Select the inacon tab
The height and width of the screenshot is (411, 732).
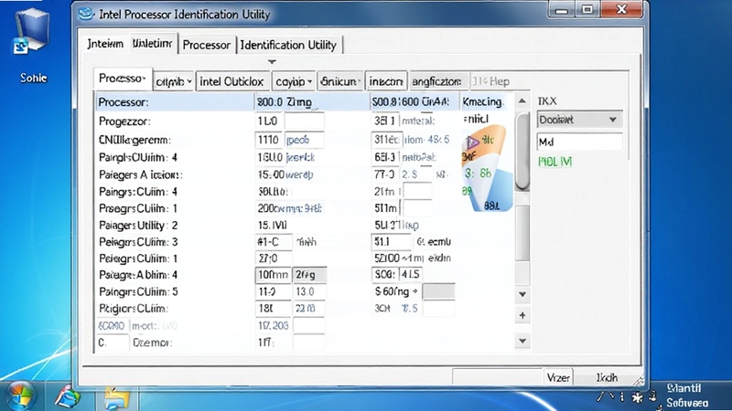click(386, 81)
